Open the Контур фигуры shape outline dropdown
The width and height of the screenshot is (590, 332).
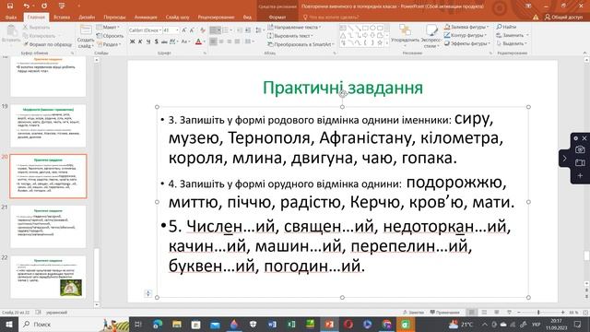(x=466, y=35)
